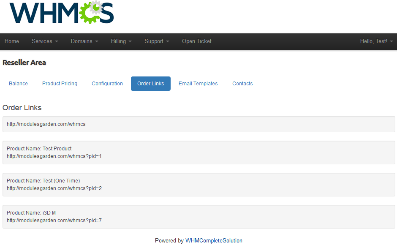Click the Order Links section heading
The width and height of the screenshot is (397, 245).
click(22, 108)
